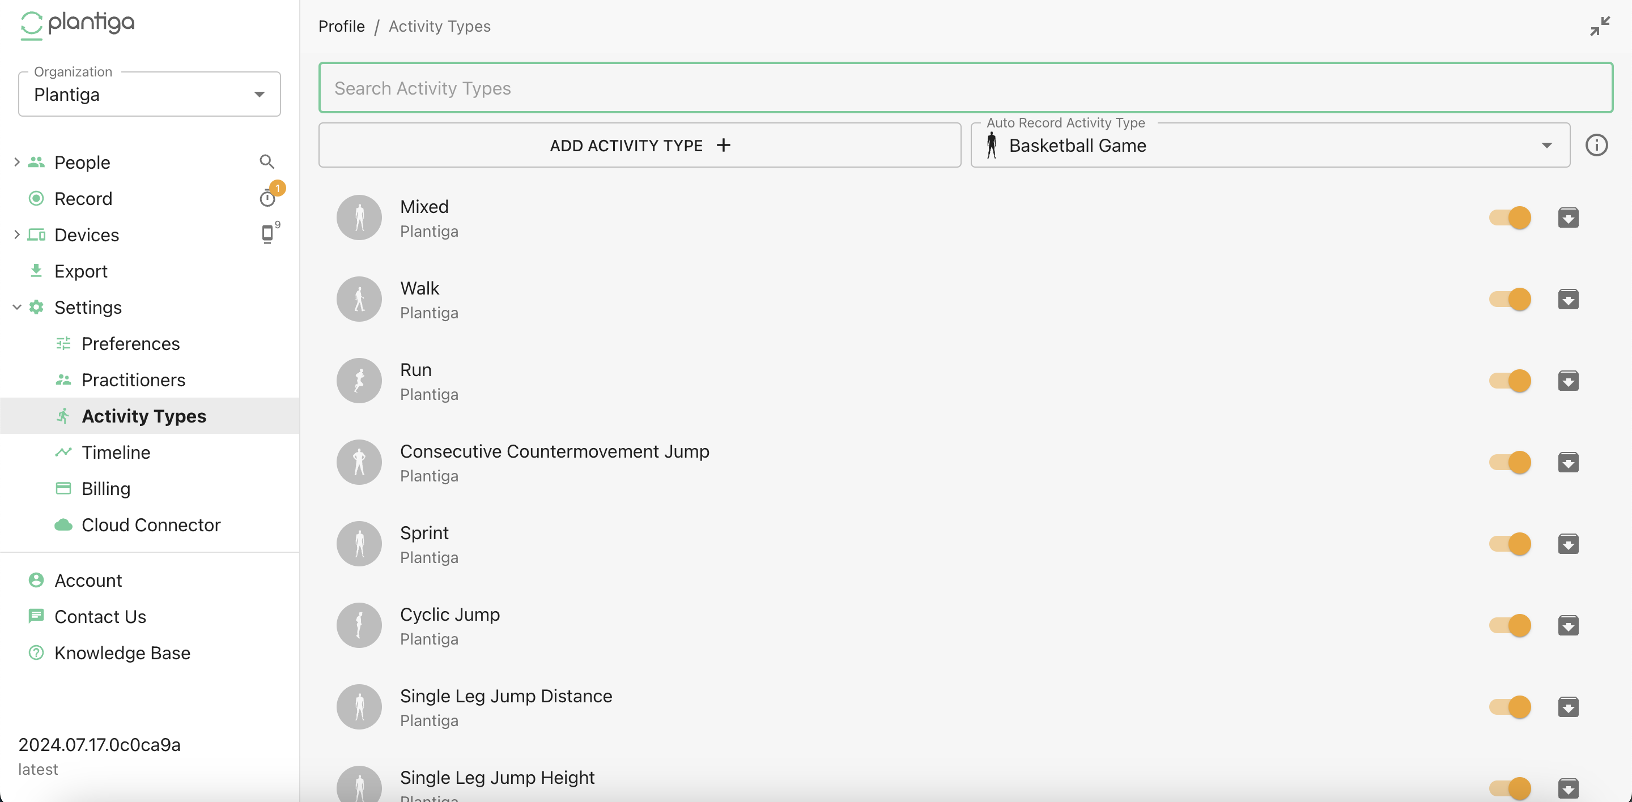The width and height of the screenshot is (1632, 802).
Task: Go to Cloud Connector settings
Action: click(x=151, y=524)
